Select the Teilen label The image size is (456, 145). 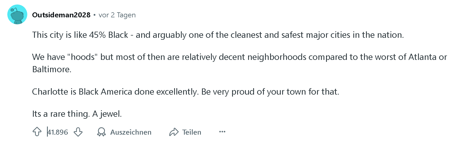(192, 132)
